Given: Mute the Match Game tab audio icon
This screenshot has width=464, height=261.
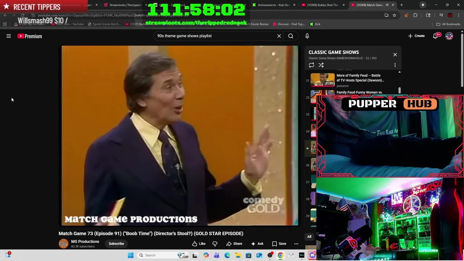Looking at the screenshot, I should pos(387,5).
